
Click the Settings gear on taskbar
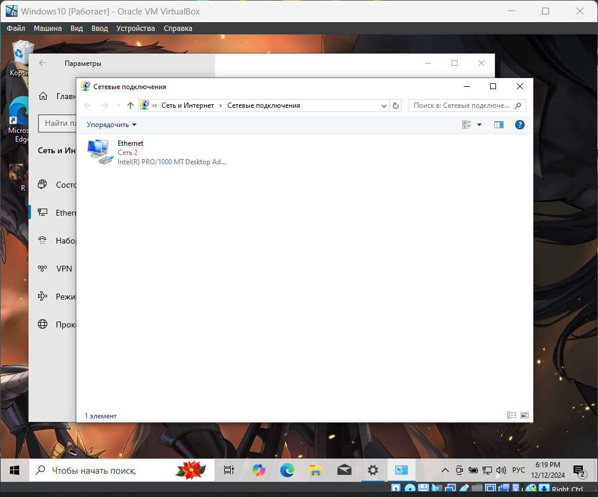372,470
